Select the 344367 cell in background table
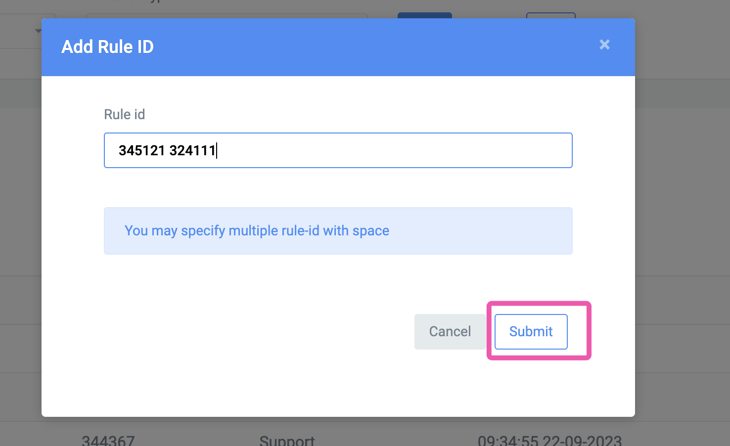 (108, 440)
